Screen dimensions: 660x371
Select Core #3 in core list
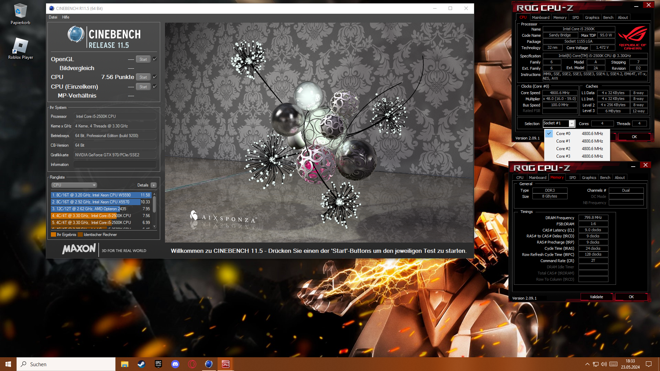tap(577, 156)
